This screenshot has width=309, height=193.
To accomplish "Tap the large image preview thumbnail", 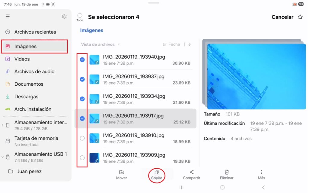I will click(x=256, y=76).
